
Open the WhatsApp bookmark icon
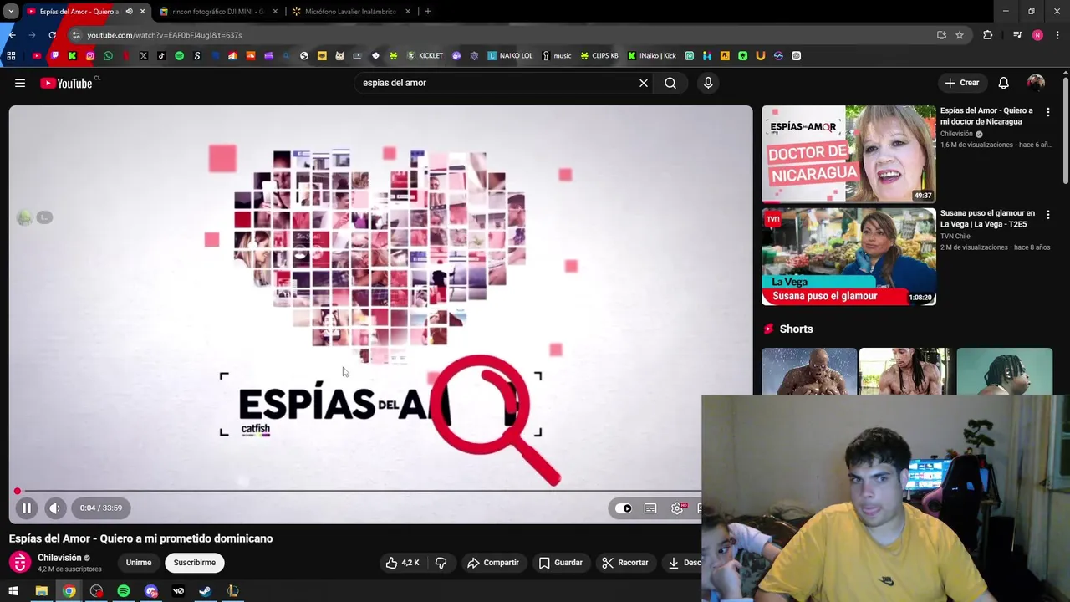pos(108,56)
